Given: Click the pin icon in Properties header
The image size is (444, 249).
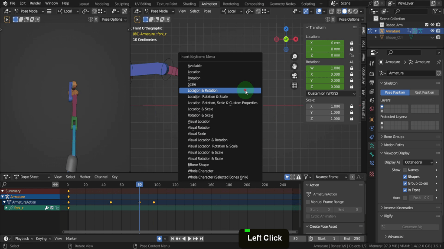Looking at the screenshot, I should (438, 62).
